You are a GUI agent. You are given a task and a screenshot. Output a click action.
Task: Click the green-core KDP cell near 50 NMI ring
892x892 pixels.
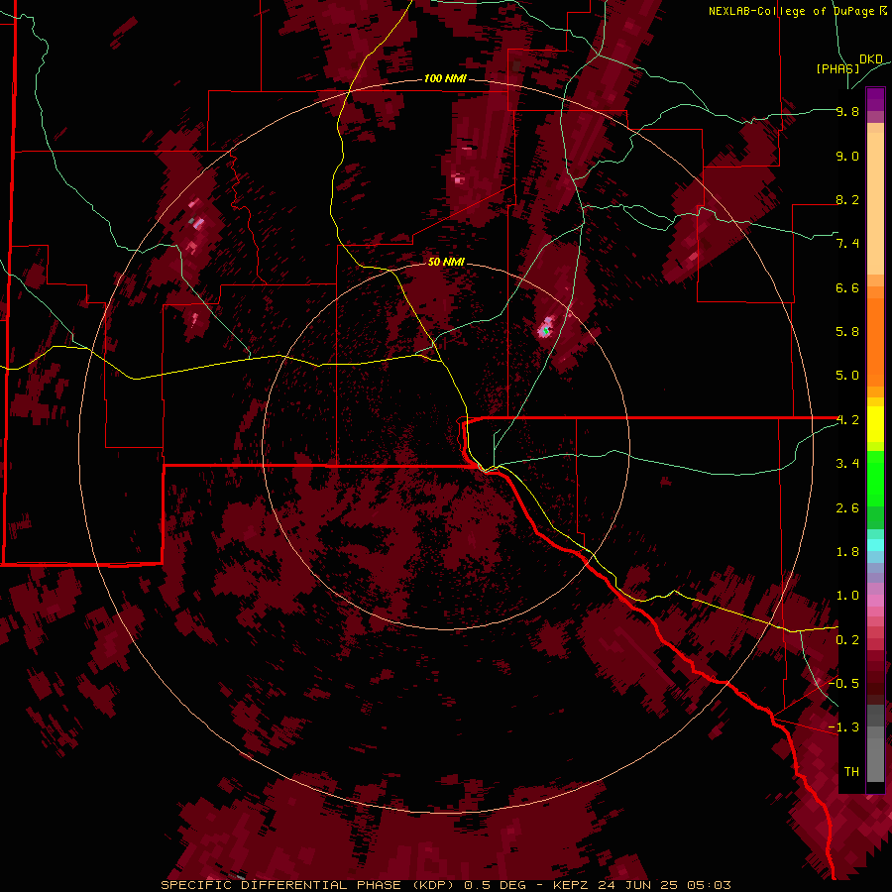546,329
